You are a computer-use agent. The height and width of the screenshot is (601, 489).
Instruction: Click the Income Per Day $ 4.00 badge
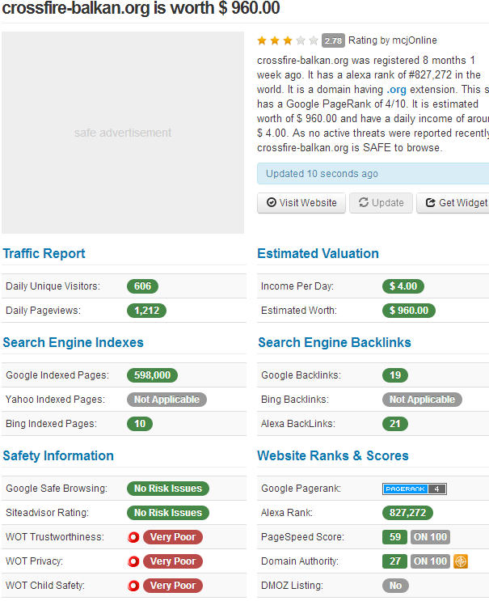coord(403,286)
